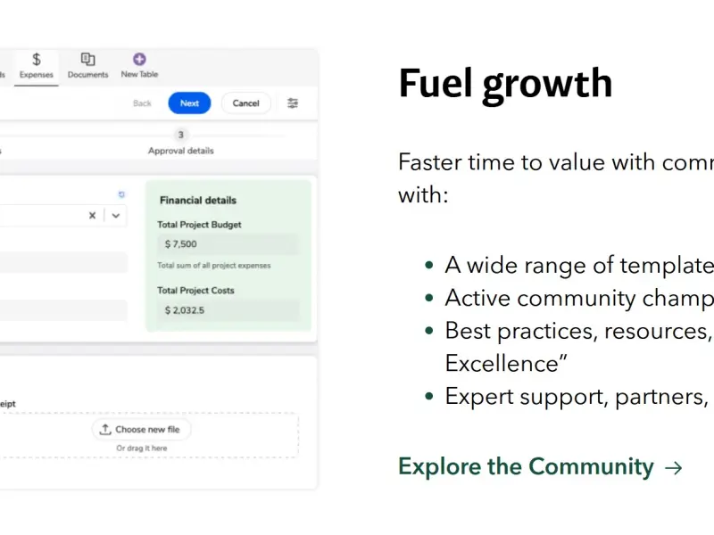This screenshot has width=714, height=535.
Task: Click the Total Project Budget field
Action: pyautogui.click(x=228, y=244)
